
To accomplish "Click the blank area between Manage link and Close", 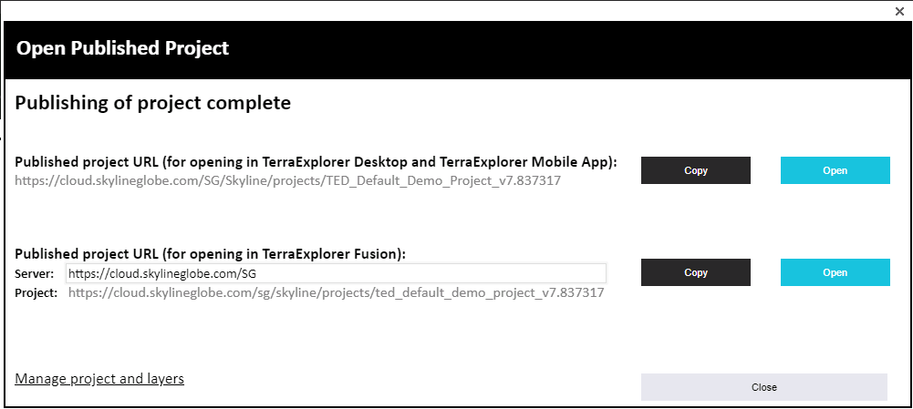I will 410,378.
